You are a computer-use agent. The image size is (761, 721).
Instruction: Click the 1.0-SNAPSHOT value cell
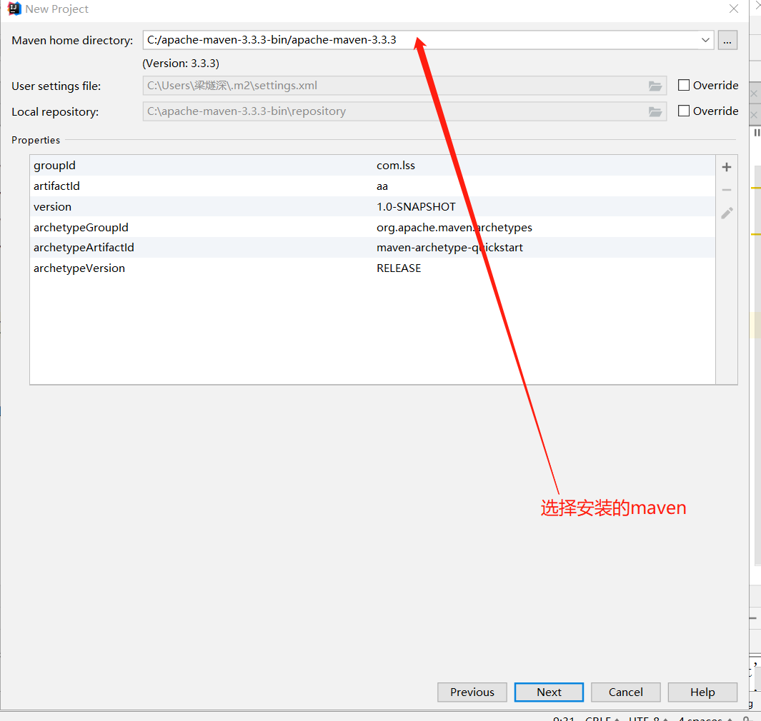pos(416,206)
